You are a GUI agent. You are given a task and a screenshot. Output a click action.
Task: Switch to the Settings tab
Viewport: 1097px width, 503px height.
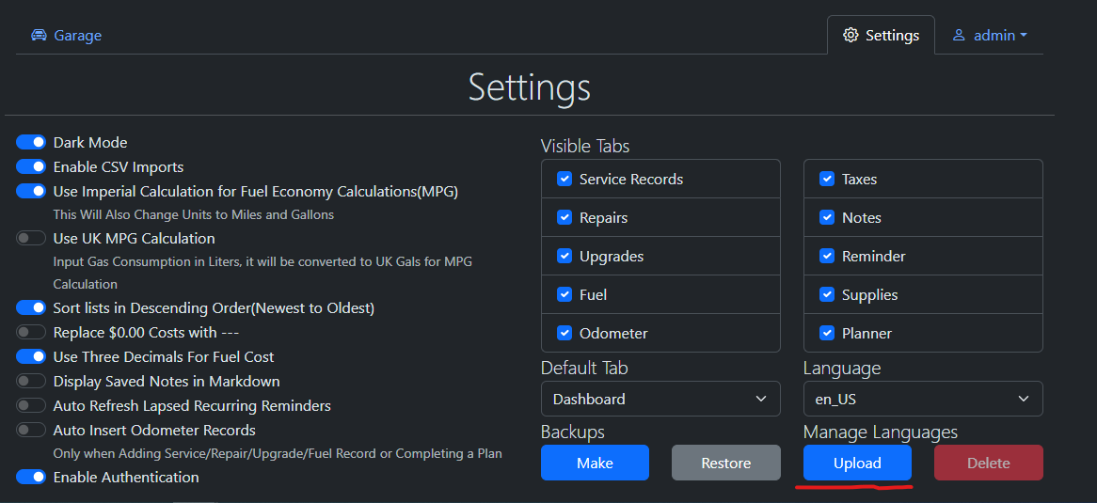(x=881, y=36)
